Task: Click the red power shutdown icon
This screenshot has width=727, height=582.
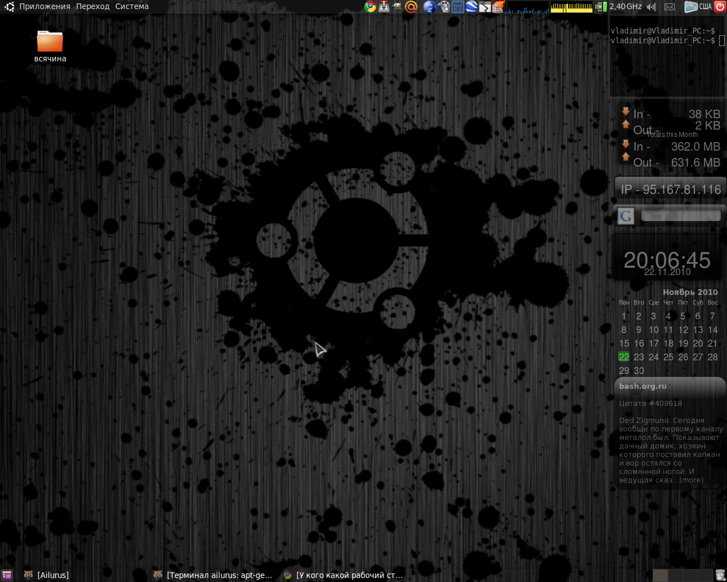Action: pos(720,7)
